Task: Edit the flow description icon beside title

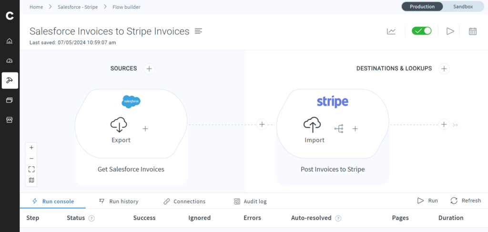Action: [199, 31]
